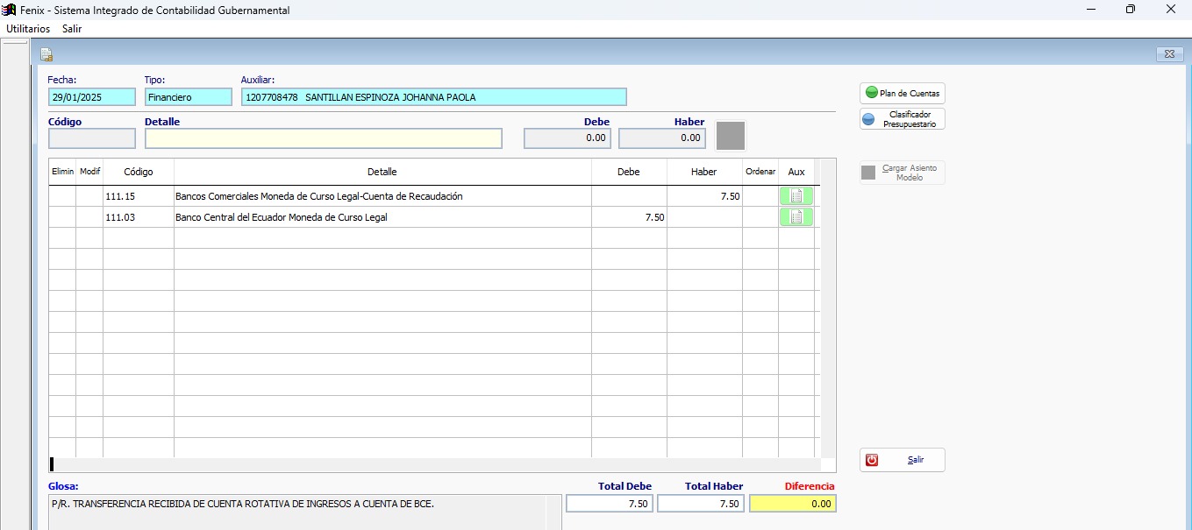1192x530 pixels.
Task: Click the document icon in the inner window title bar
Action: [x=46, y=54]
